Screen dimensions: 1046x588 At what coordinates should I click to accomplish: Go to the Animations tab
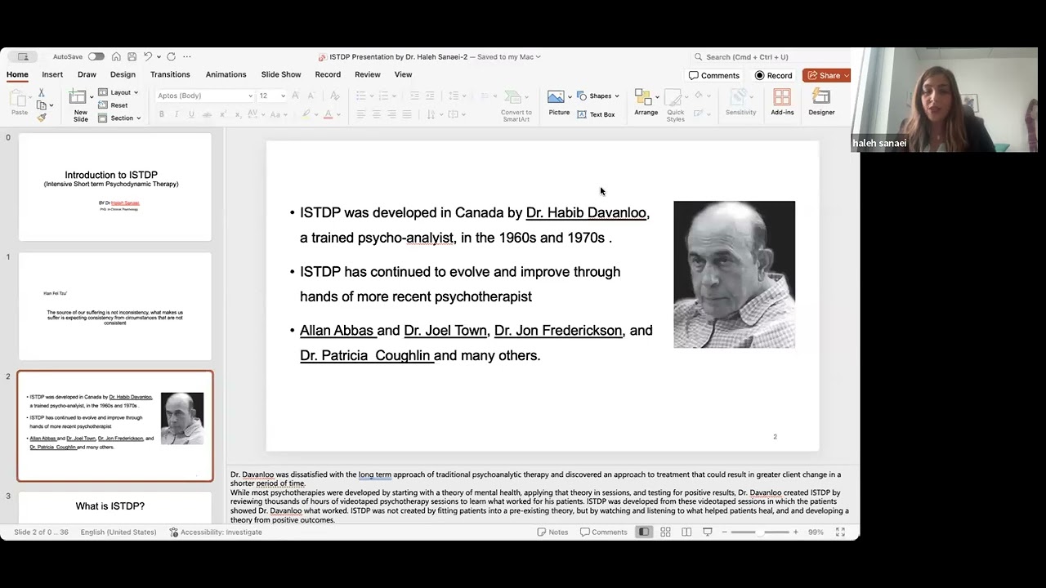(226, 74)
